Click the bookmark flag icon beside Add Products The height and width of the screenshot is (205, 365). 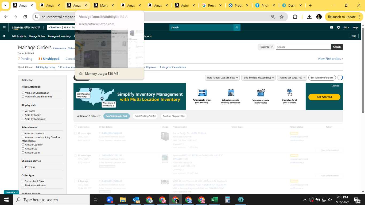pos(4,36)
